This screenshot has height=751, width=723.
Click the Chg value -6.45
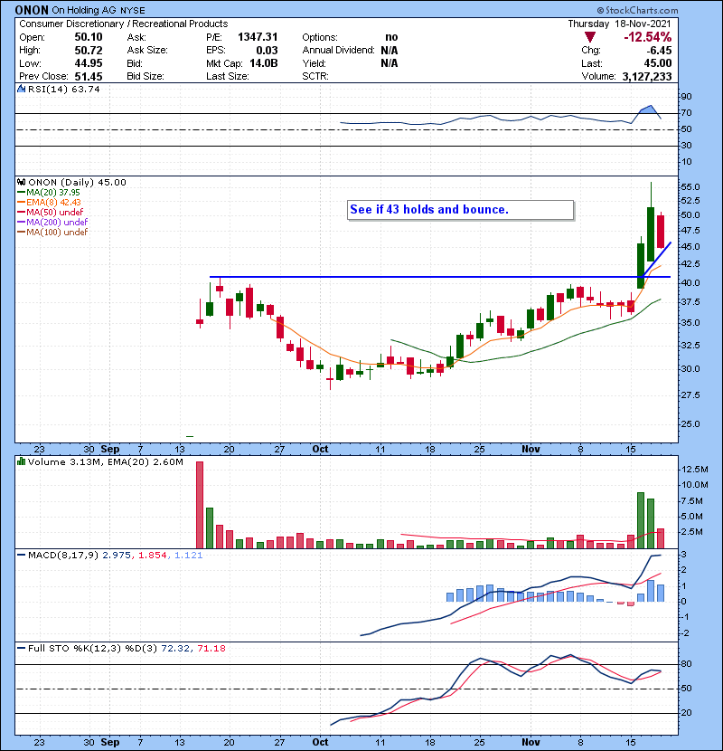pos(659,51)
